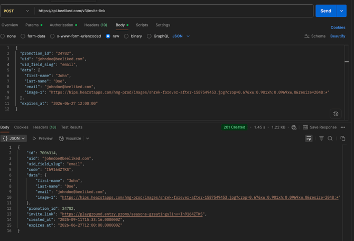This screenshot has width=354, height=241.
Task: Open the Send options dropdown arrow
Action: (x=341, y=11)
